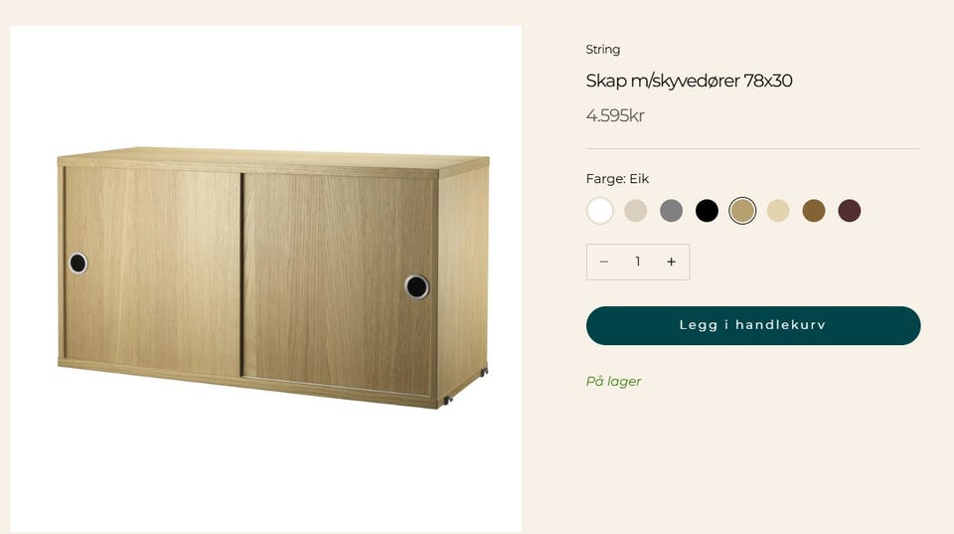The image size is (954, 534).
Task: Click the left sliding door's round handle
Action: tap(78, 264)
